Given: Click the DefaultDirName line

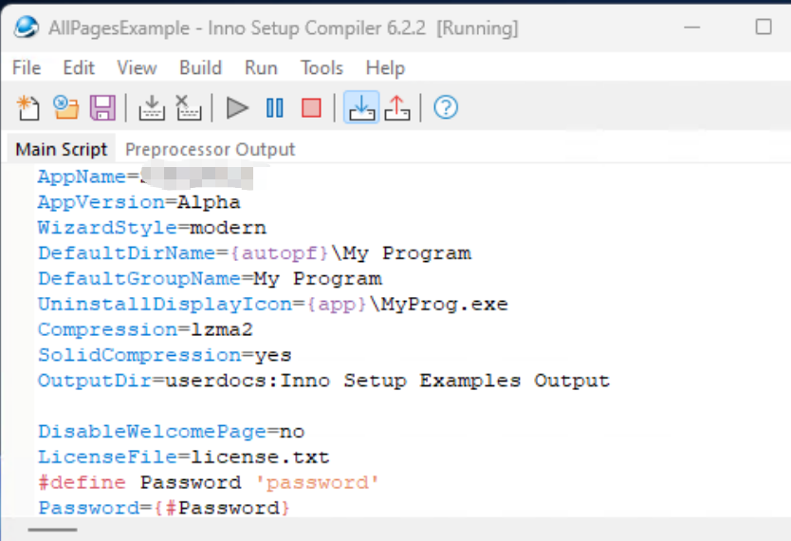Looking at the screenshot, I should tap(255, 252).
